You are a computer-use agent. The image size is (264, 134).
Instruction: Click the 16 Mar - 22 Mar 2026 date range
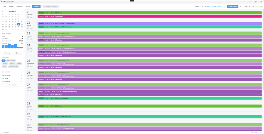click(x=213, y=6)
